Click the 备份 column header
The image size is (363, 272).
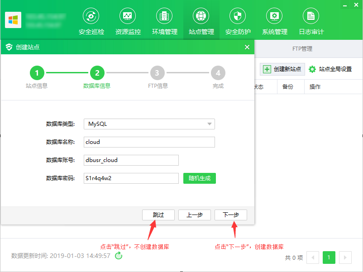click(288, 87)
